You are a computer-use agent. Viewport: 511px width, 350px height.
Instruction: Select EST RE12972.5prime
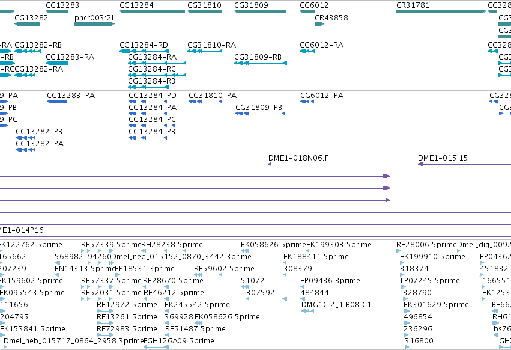(127, 305)
